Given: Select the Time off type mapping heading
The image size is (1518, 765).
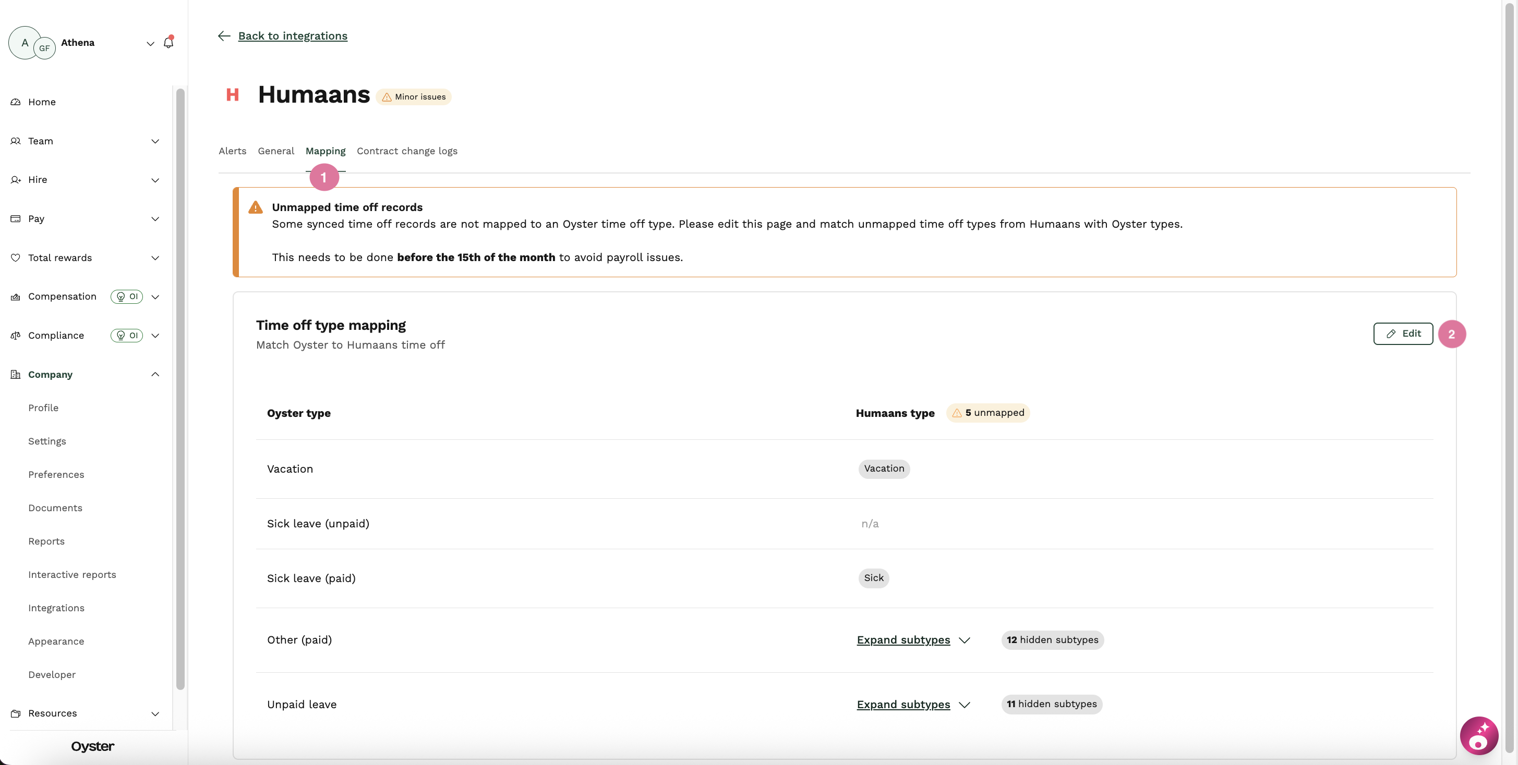Looking at the screenshot, I should coord(331,325).
